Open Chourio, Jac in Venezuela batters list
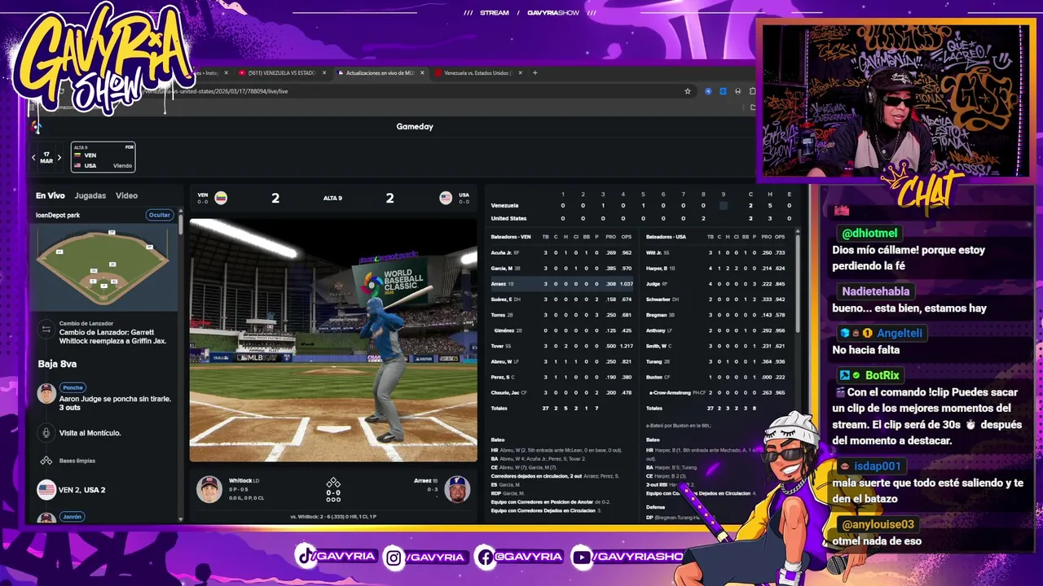This screenshot has height=586, width=1043. tap(505, 393)
